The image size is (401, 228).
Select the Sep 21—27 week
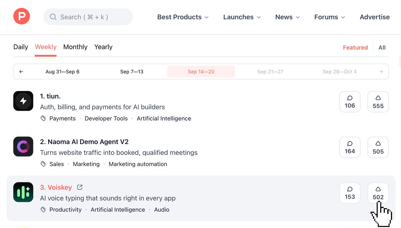pos(270,72)
